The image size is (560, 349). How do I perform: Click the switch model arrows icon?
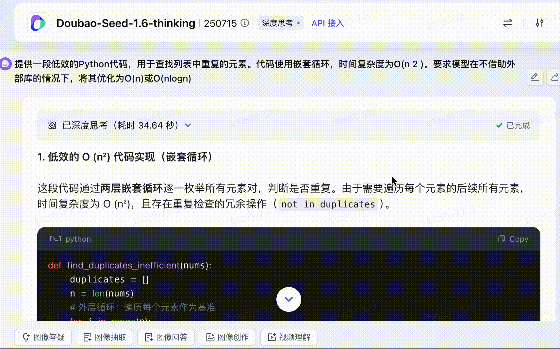(x=507, y=23)
